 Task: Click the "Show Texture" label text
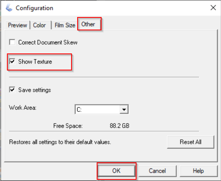pyautogui.click(x=35, y=62)
